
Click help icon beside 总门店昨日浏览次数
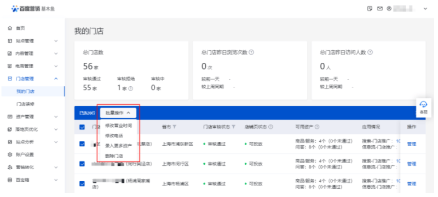251,52
